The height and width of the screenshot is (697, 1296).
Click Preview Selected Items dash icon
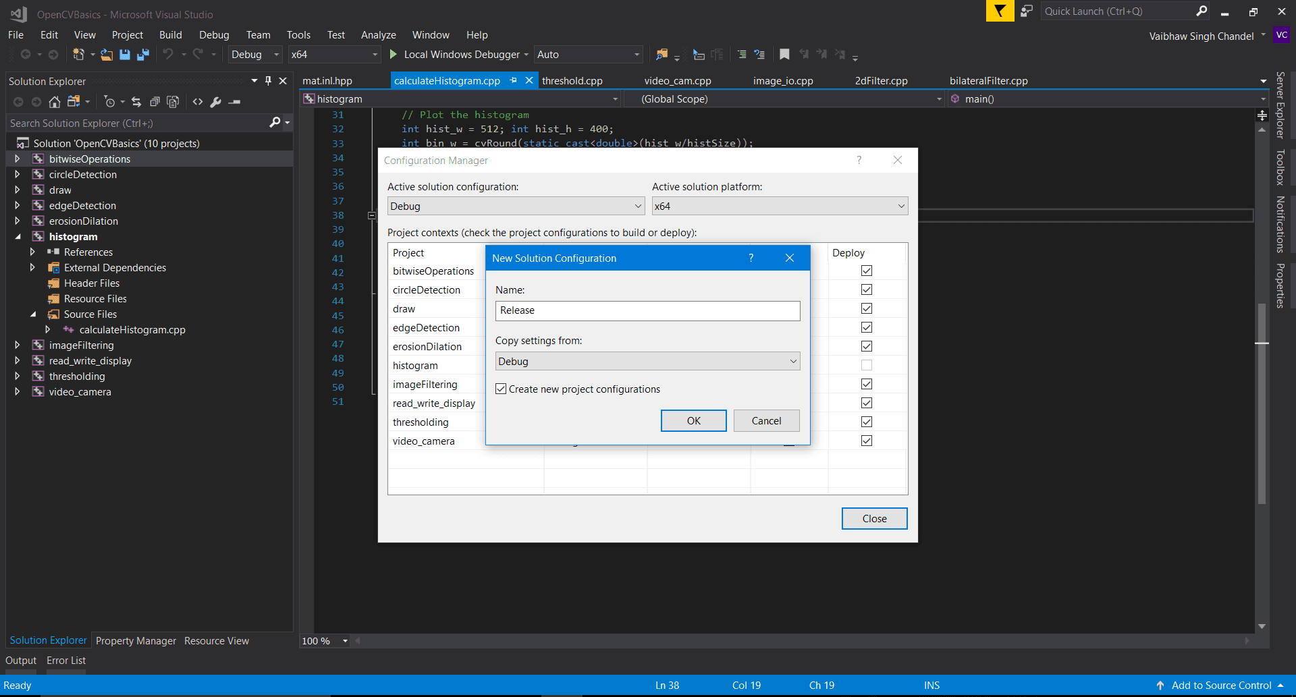pyautogui.click(x=234, y=102)
